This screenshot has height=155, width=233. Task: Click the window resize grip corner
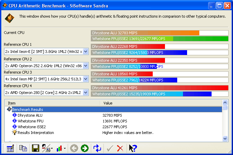click(230, 152)
